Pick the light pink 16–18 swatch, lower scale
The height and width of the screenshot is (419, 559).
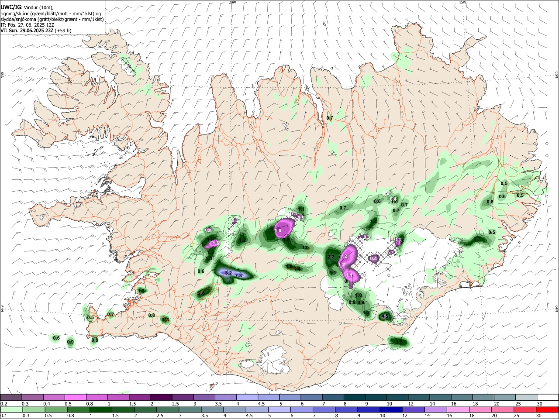pos(458,410)
